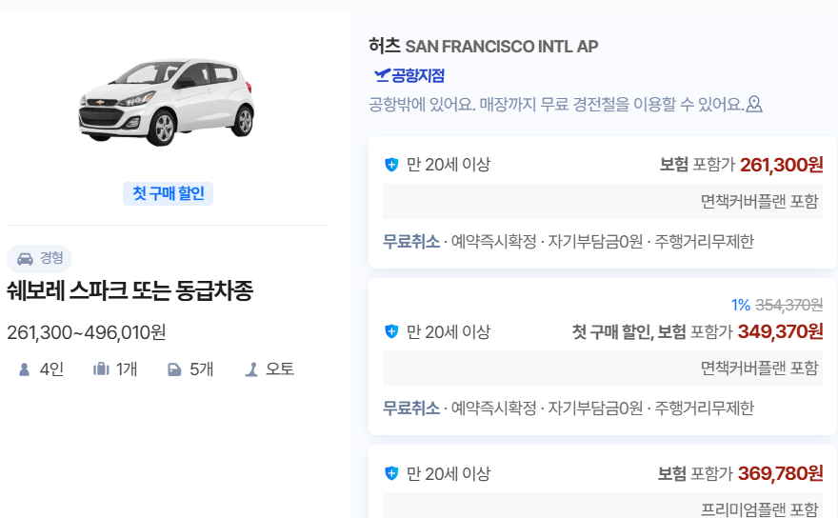The width and height of the screenshot is (838, 518).
Task: Click the map location pin icon
Action: [754, 104]
